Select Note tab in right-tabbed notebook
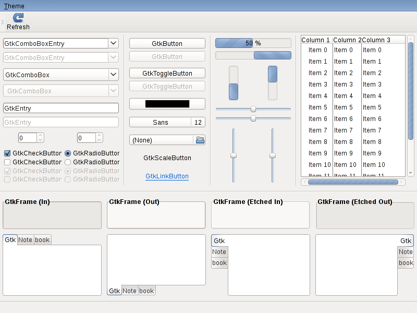The image size is (417, 313). tap(406, 252)
